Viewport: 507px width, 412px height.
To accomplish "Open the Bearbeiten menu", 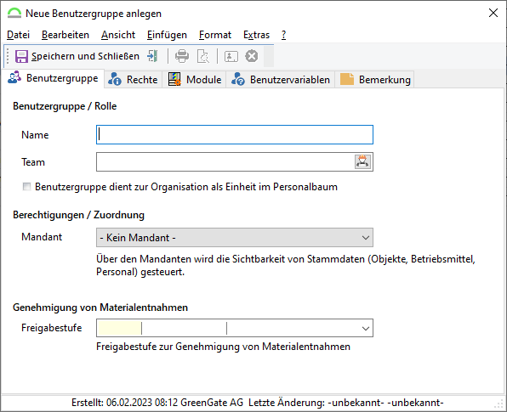I will (66, 35).
